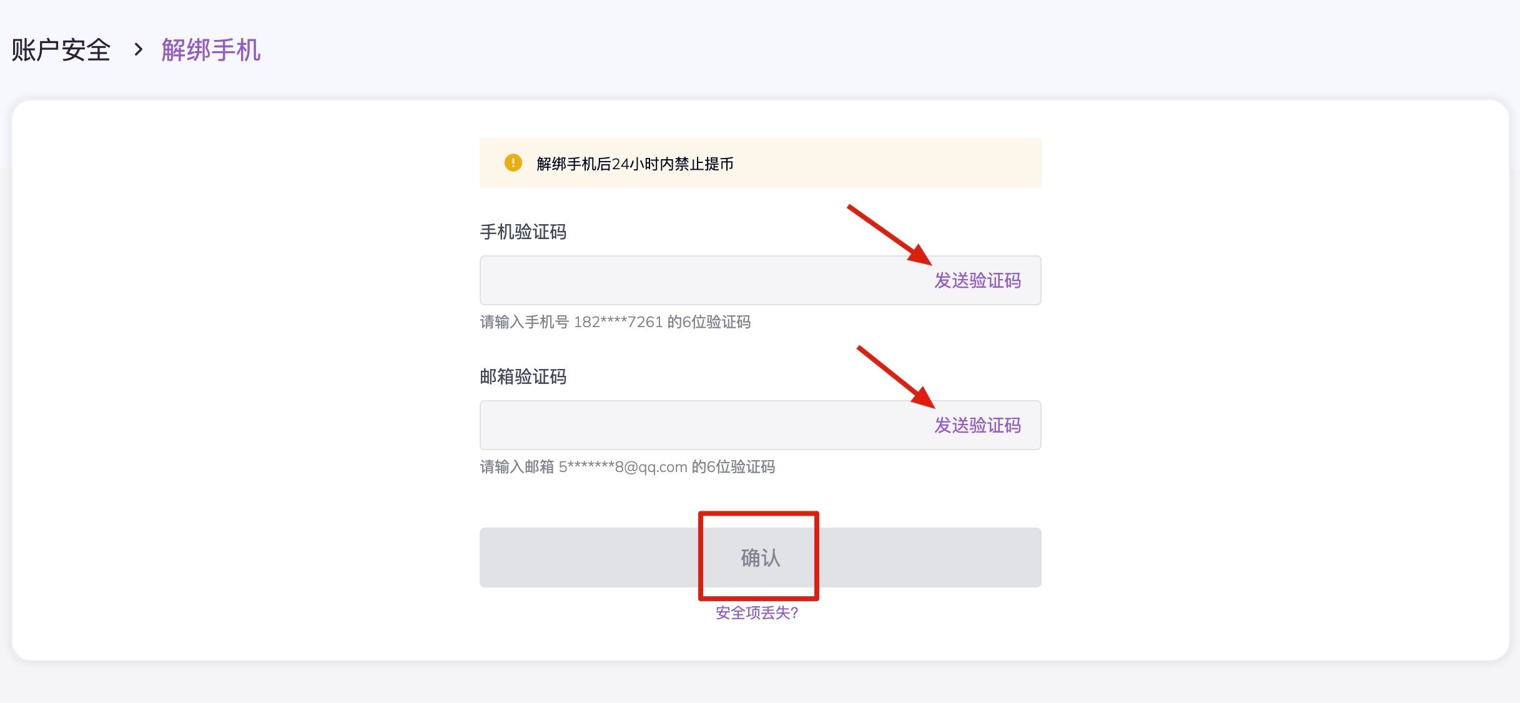The width and height of the screenshot is (1520, 703).
Task: Click the 请输入手机号 hint text
Action: [523, 322]
